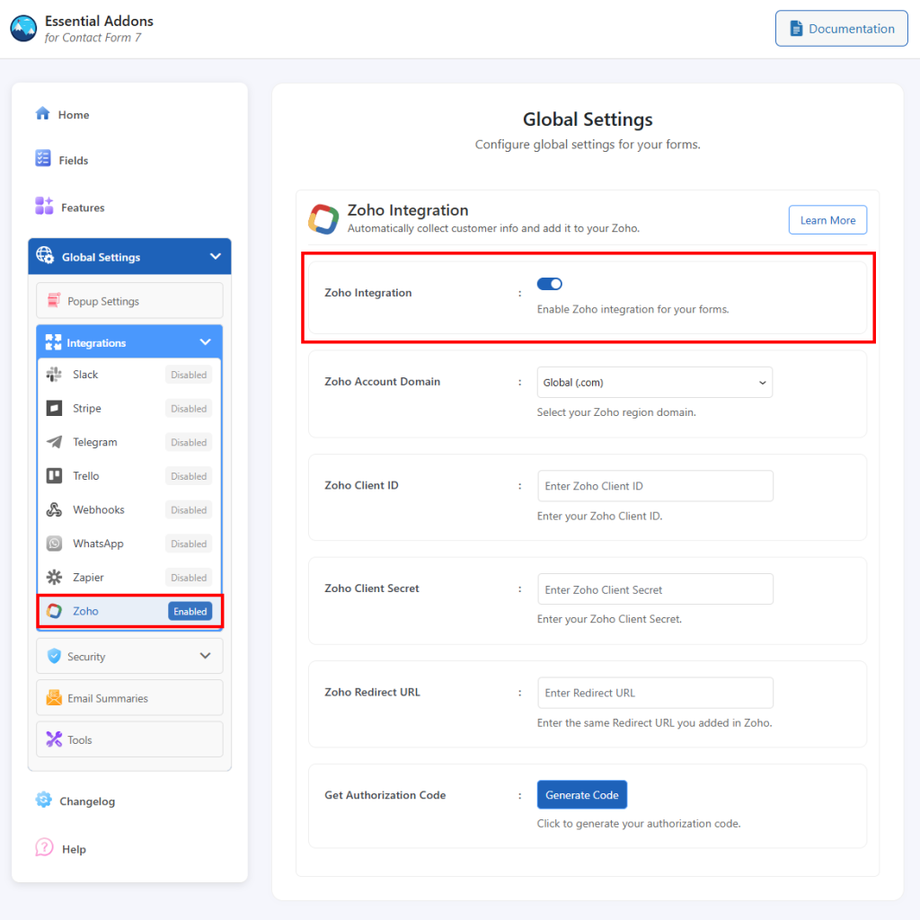
Task: Select the Webhooks integration label
Action: point(99,509)
